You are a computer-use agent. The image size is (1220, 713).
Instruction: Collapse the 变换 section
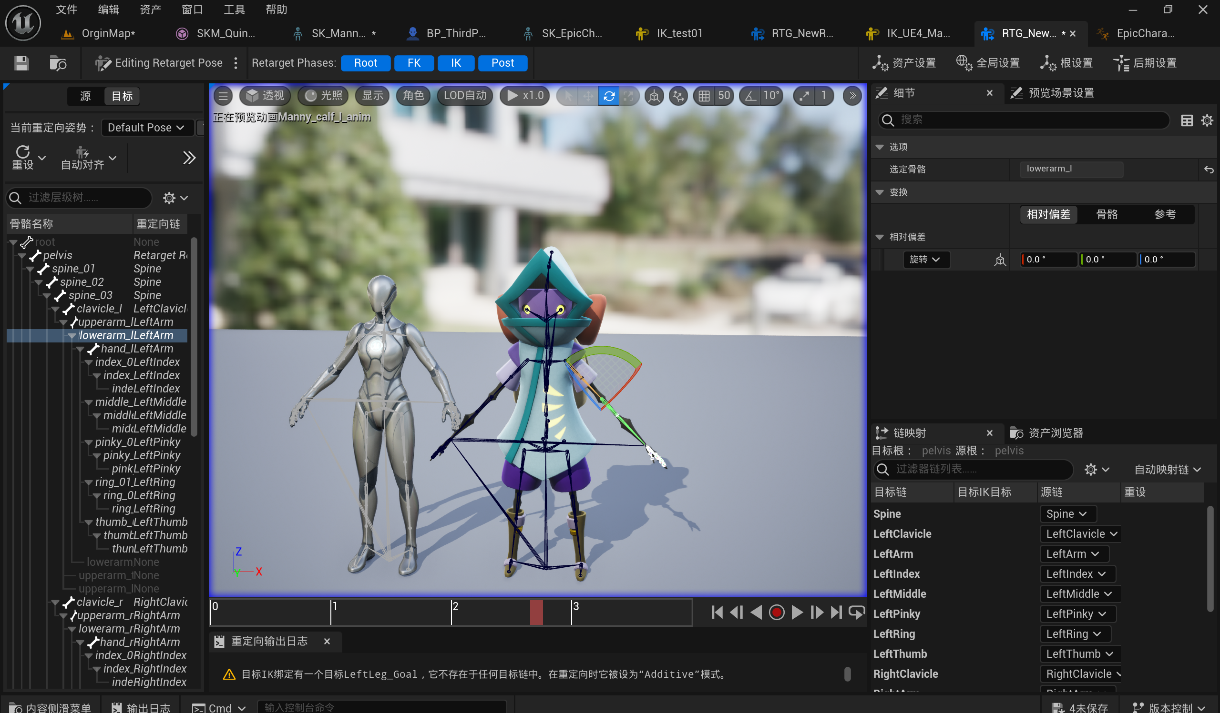(x=880, y=192)
